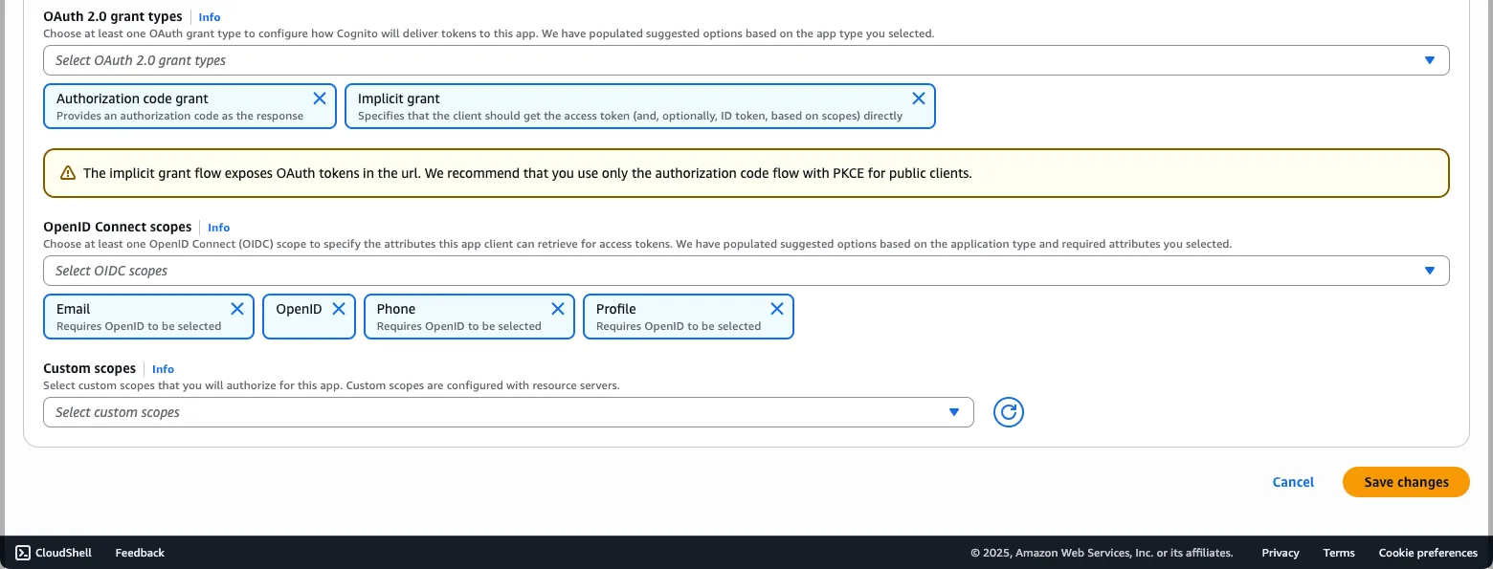Image resolution: width=1493 pixels, height=569 pixels.
Task: Cancel editing the app client
Action: coord(1293,482)
